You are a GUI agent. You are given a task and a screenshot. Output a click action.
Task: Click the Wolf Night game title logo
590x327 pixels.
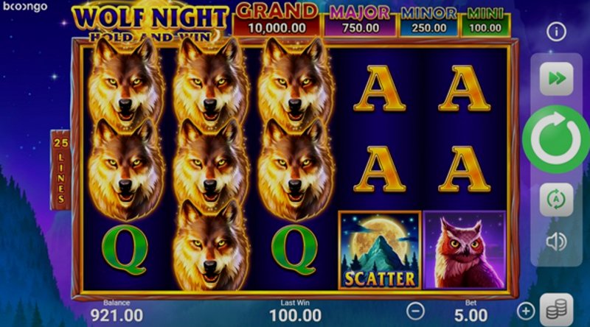[150, 22]
